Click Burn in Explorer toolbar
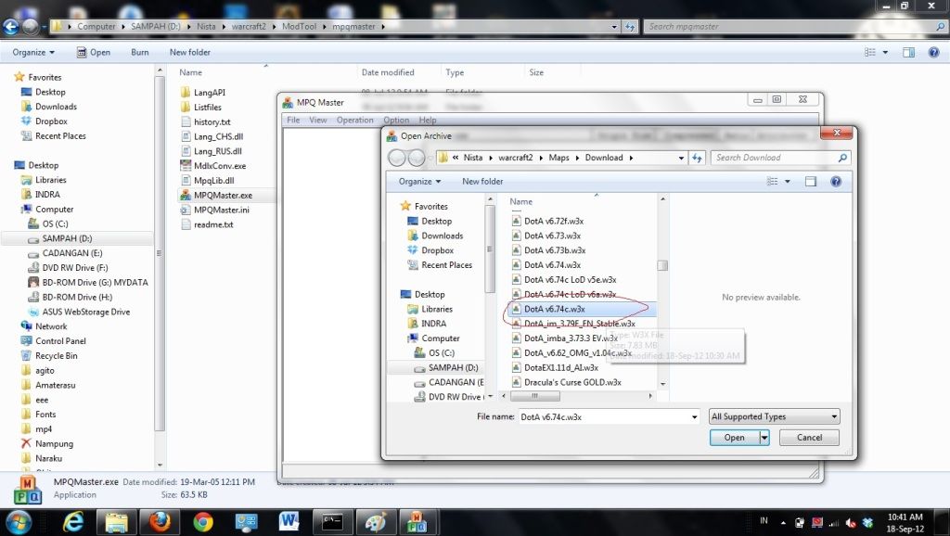The height and width of the screenshot is (536, 950). click(x=140, y=52)
